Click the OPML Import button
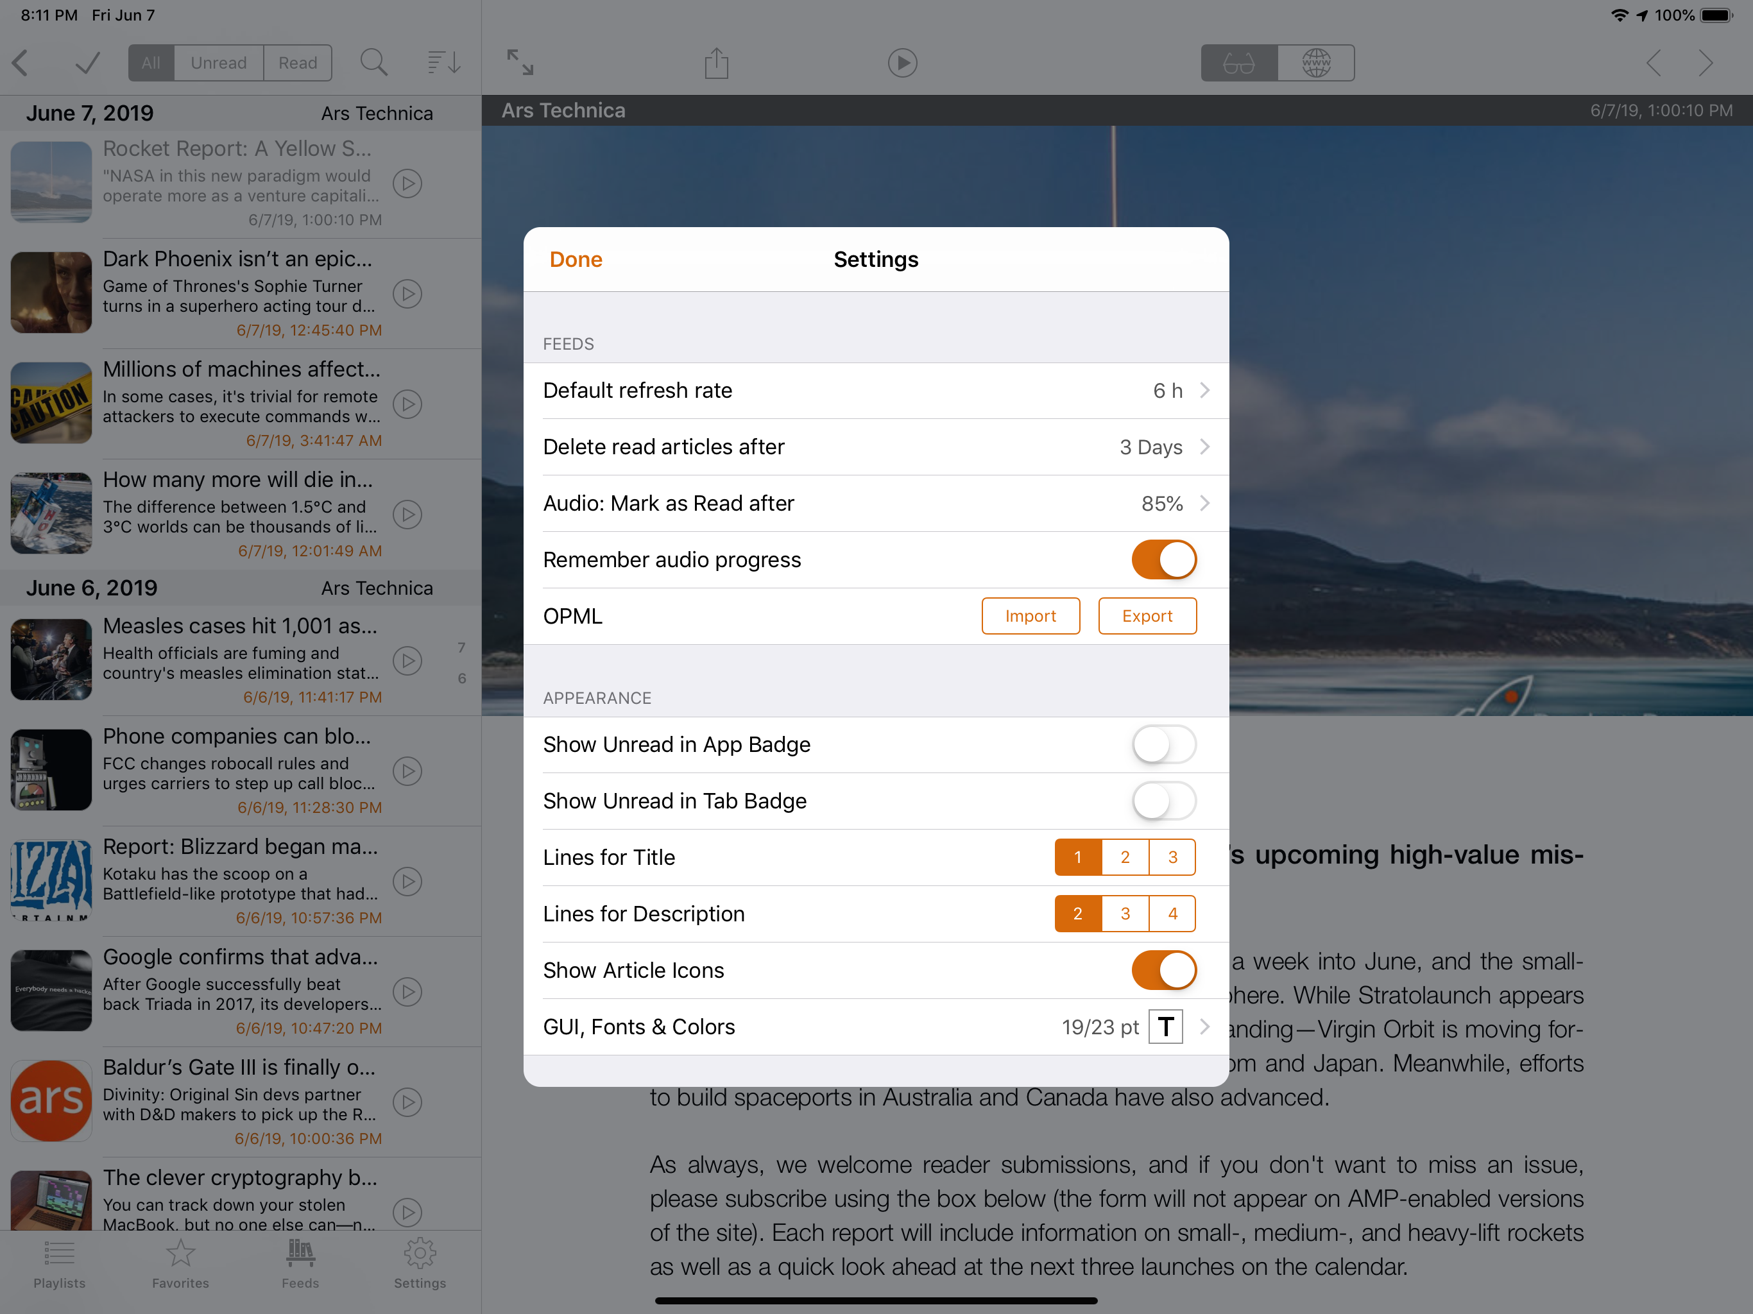This screenshot has width=1753, height=1314. pos(1030,616)
